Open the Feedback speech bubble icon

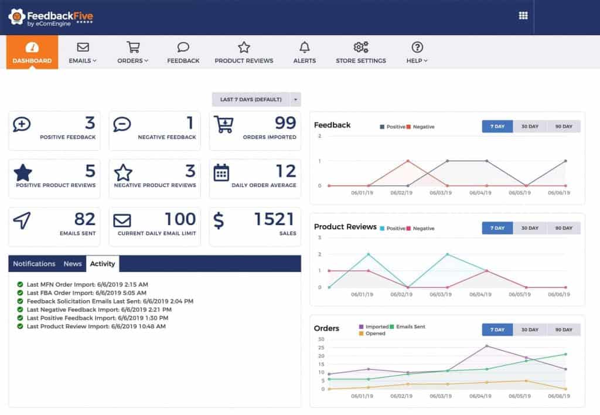click(x=183, y=47)
